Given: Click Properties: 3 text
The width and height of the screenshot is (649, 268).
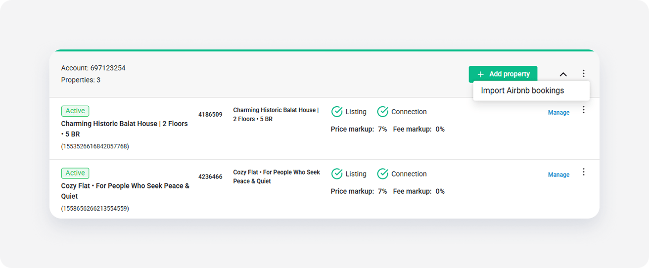Looking at the screenshot, I should (x=81, y=80).
